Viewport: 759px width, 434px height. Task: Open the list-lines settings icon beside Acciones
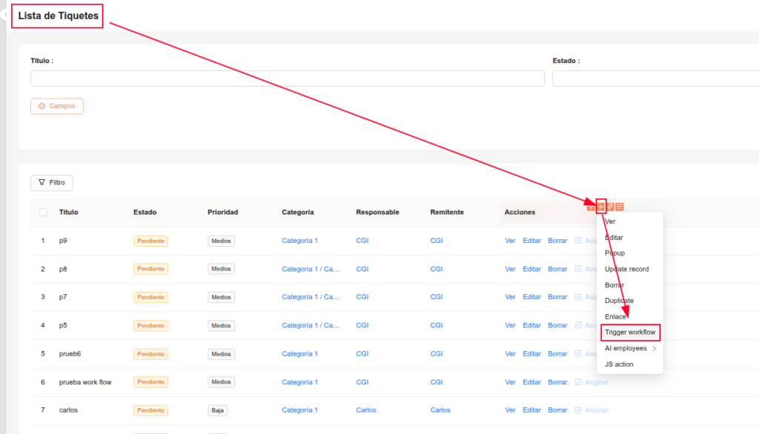click(x=620, y=207)
